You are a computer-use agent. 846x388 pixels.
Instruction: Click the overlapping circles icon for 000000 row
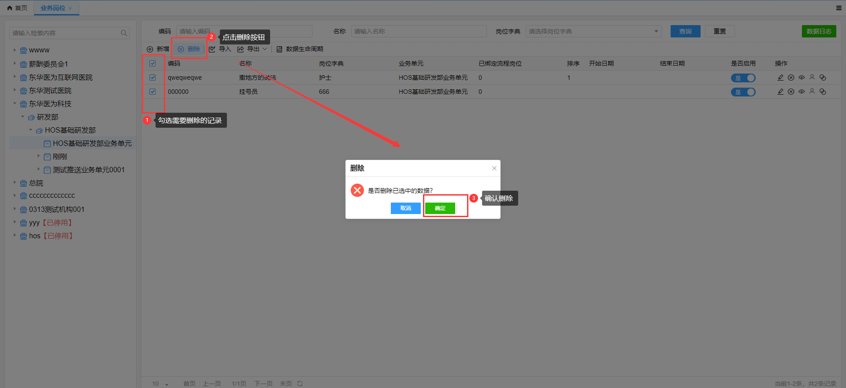click(x=823, y=92)
